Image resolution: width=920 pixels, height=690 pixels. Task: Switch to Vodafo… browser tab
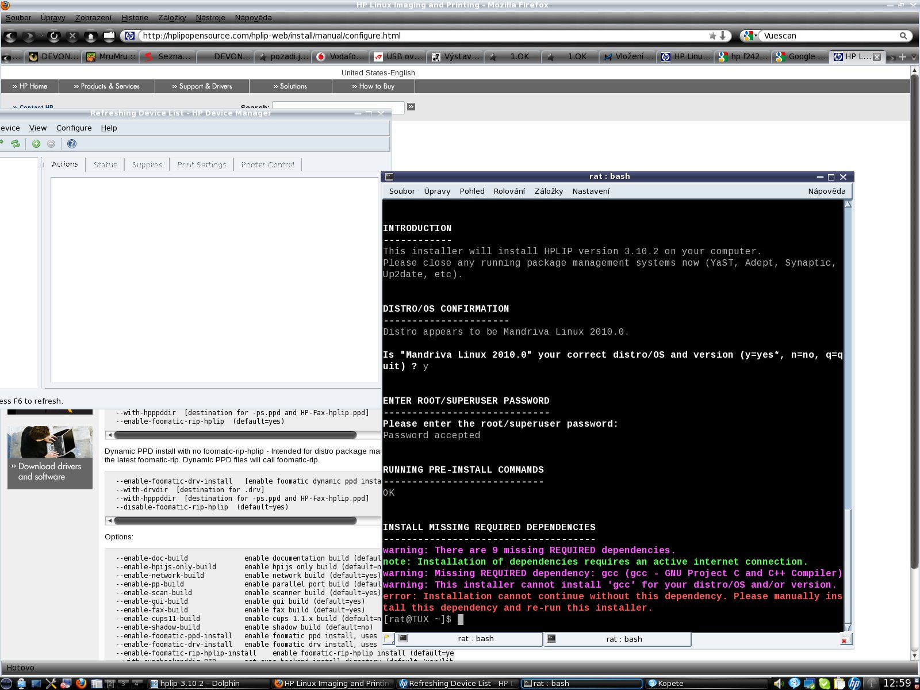pos(340,56)
